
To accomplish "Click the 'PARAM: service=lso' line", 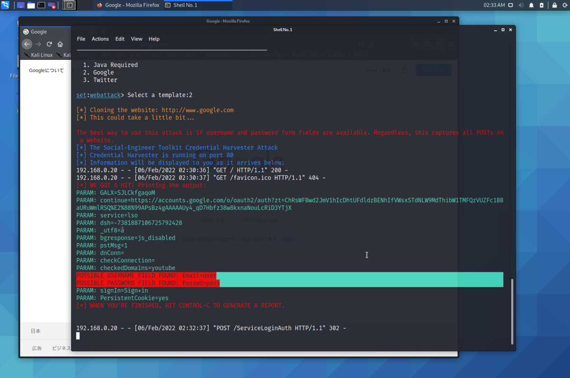I will click(107, 215).
